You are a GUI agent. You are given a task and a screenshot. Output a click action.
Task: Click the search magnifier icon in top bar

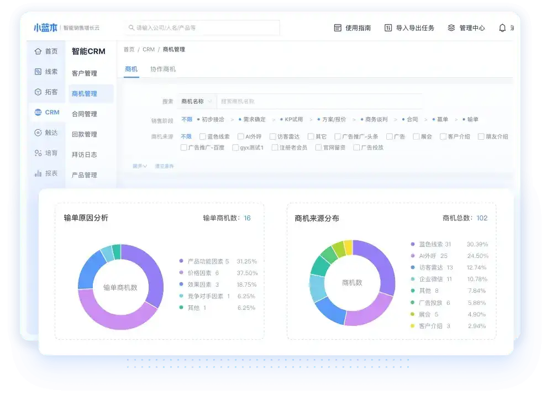tap(132, 28)
